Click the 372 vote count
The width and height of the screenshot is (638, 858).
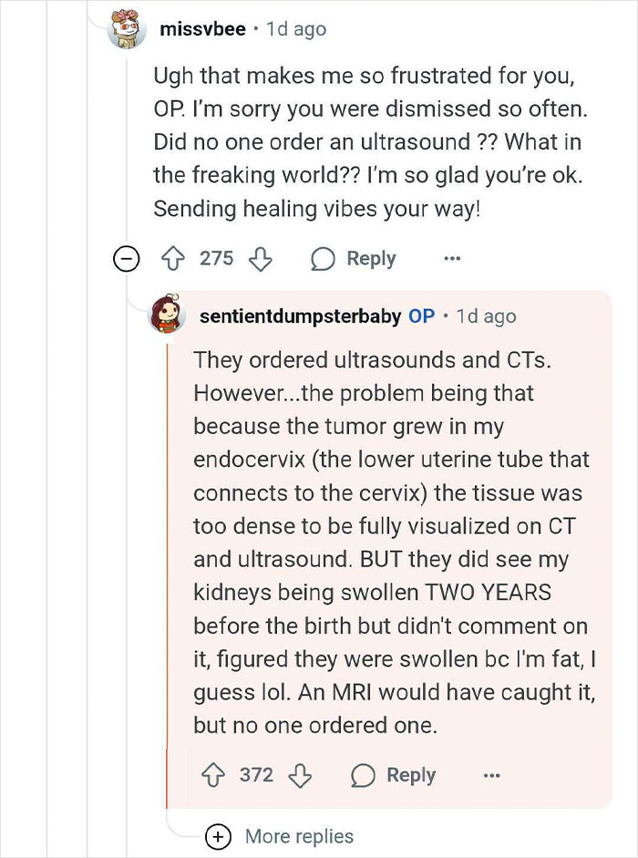pyautogui.click(x=256, y=775)
